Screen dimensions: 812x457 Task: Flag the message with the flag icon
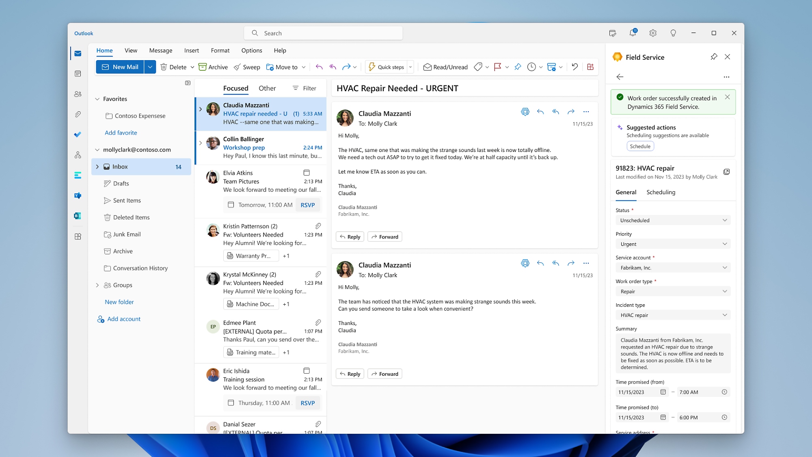pyautogui.click(x=497, y=67)
